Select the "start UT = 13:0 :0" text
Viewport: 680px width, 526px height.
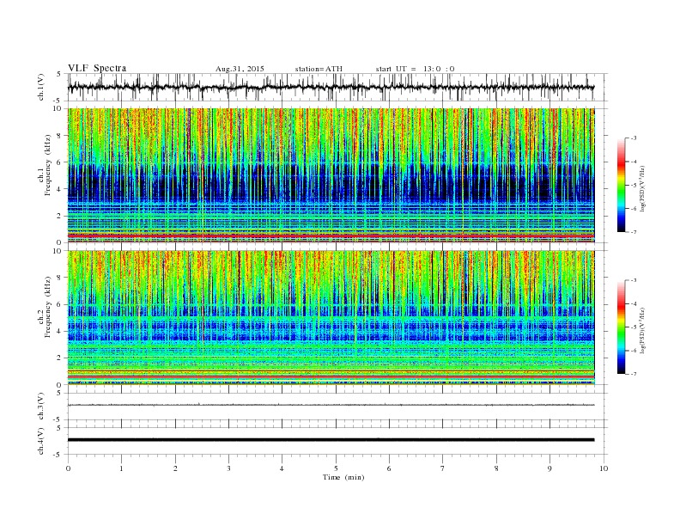tap(415, 69)
